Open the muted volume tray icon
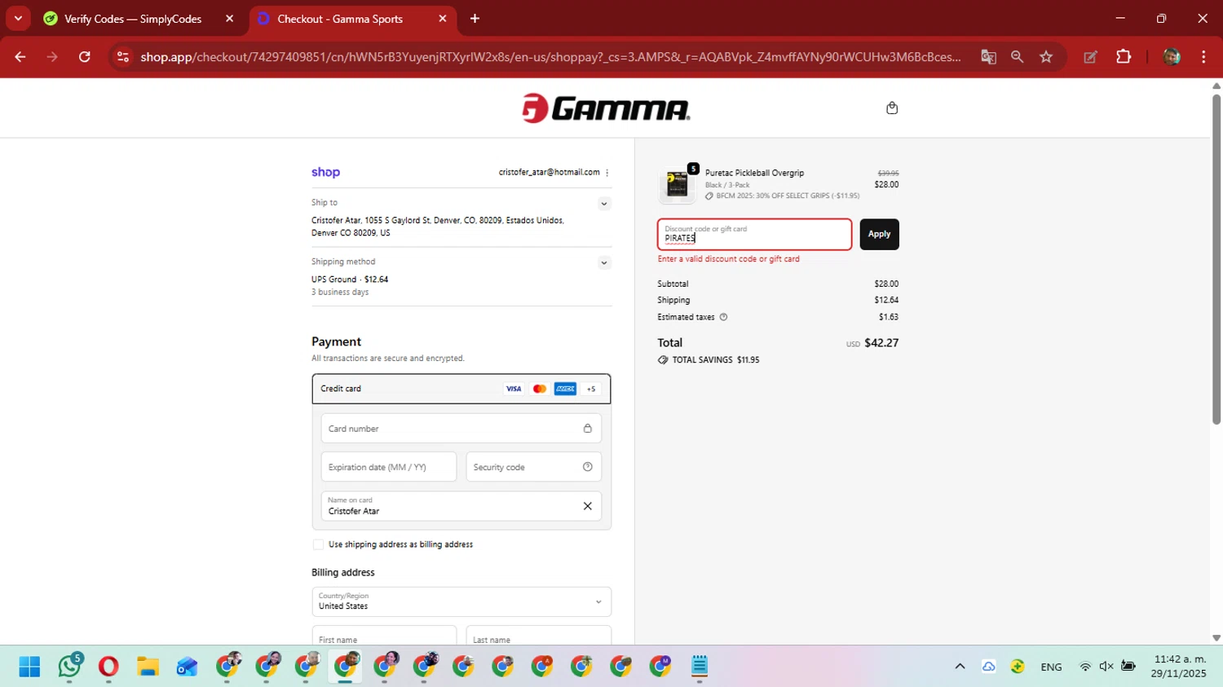The width and height of the screenshot is (1223, 687). pyautogui.click(x=1106, y=667)
